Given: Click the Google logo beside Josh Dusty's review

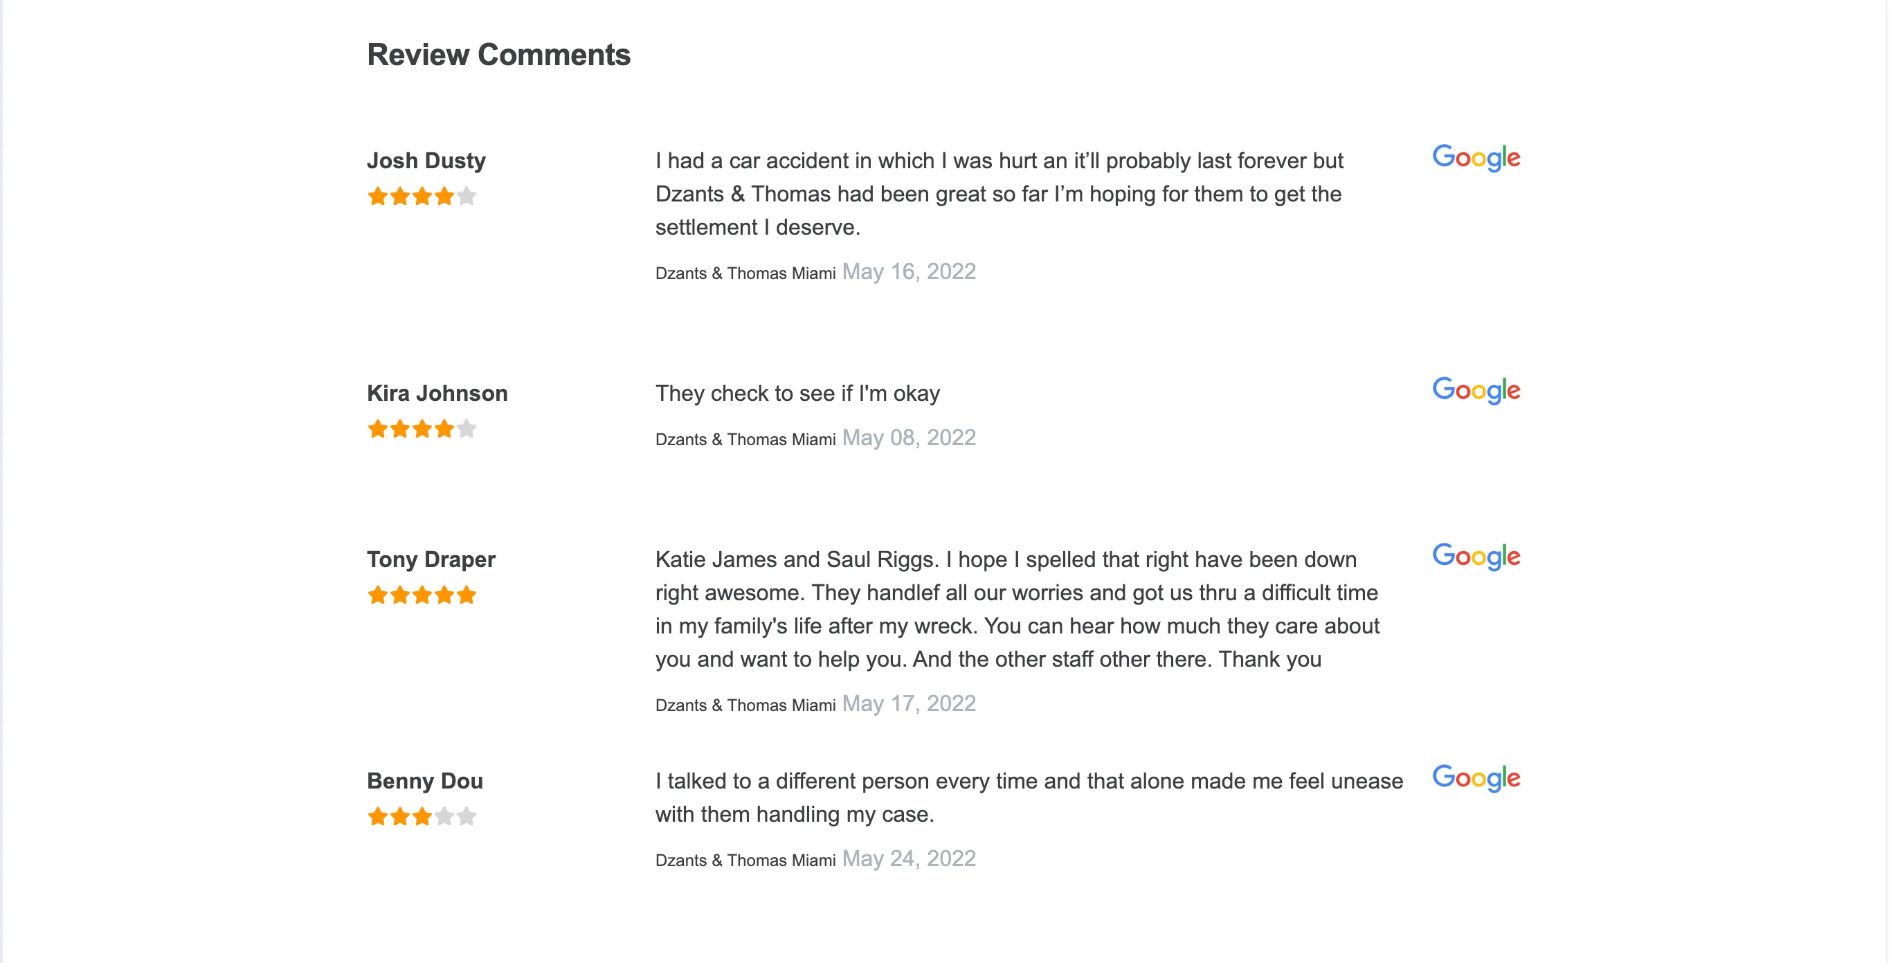Looking at the screenshot, I should [1476, 158].
